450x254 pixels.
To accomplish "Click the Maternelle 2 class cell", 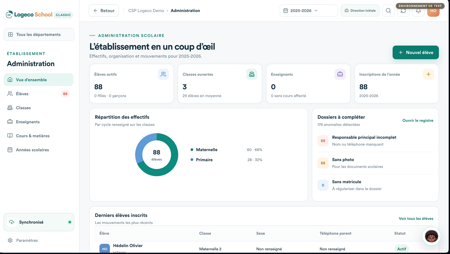I will pyautogui.click(x=210, y=249).
